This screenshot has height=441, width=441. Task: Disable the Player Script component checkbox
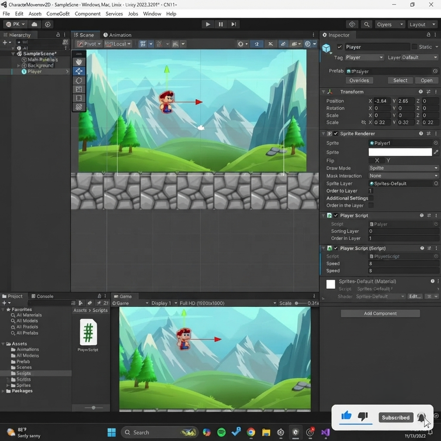coord(336,215)
